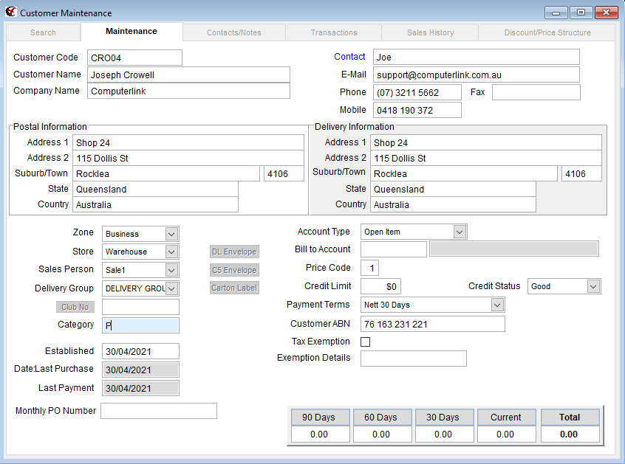
Task: Click the 60 Days aging header
Action: click(382, 417)
